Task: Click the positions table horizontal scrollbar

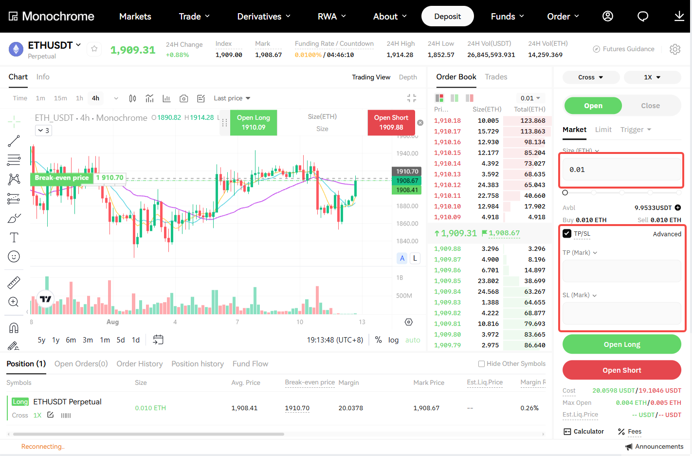Action: click(x=148, y=434)
